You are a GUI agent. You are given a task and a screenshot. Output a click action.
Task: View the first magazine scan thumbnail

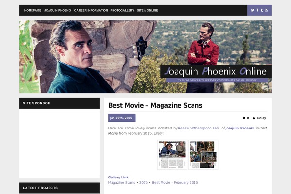tap(172, 155)
